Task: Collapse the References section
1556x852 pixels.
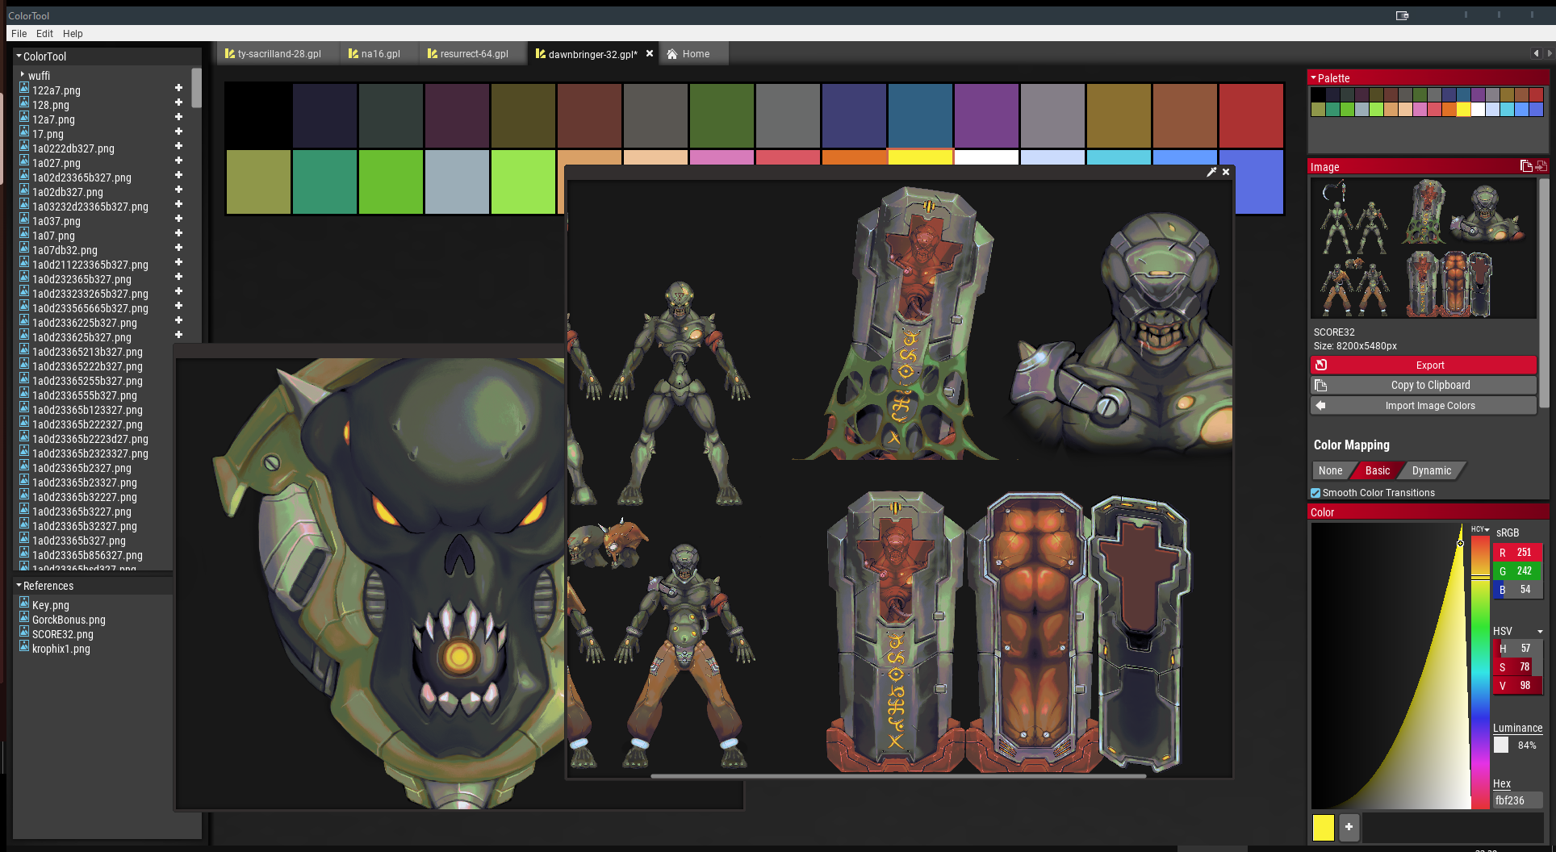Action: tap(19, 586)
